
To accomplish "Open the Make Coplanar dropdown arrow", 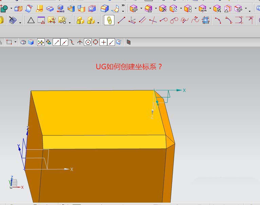I will tap(196, 8).
